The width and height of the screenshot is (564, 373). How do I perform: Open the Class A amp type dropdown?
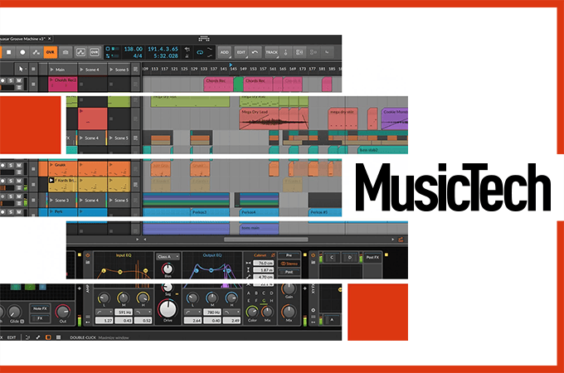168,257
